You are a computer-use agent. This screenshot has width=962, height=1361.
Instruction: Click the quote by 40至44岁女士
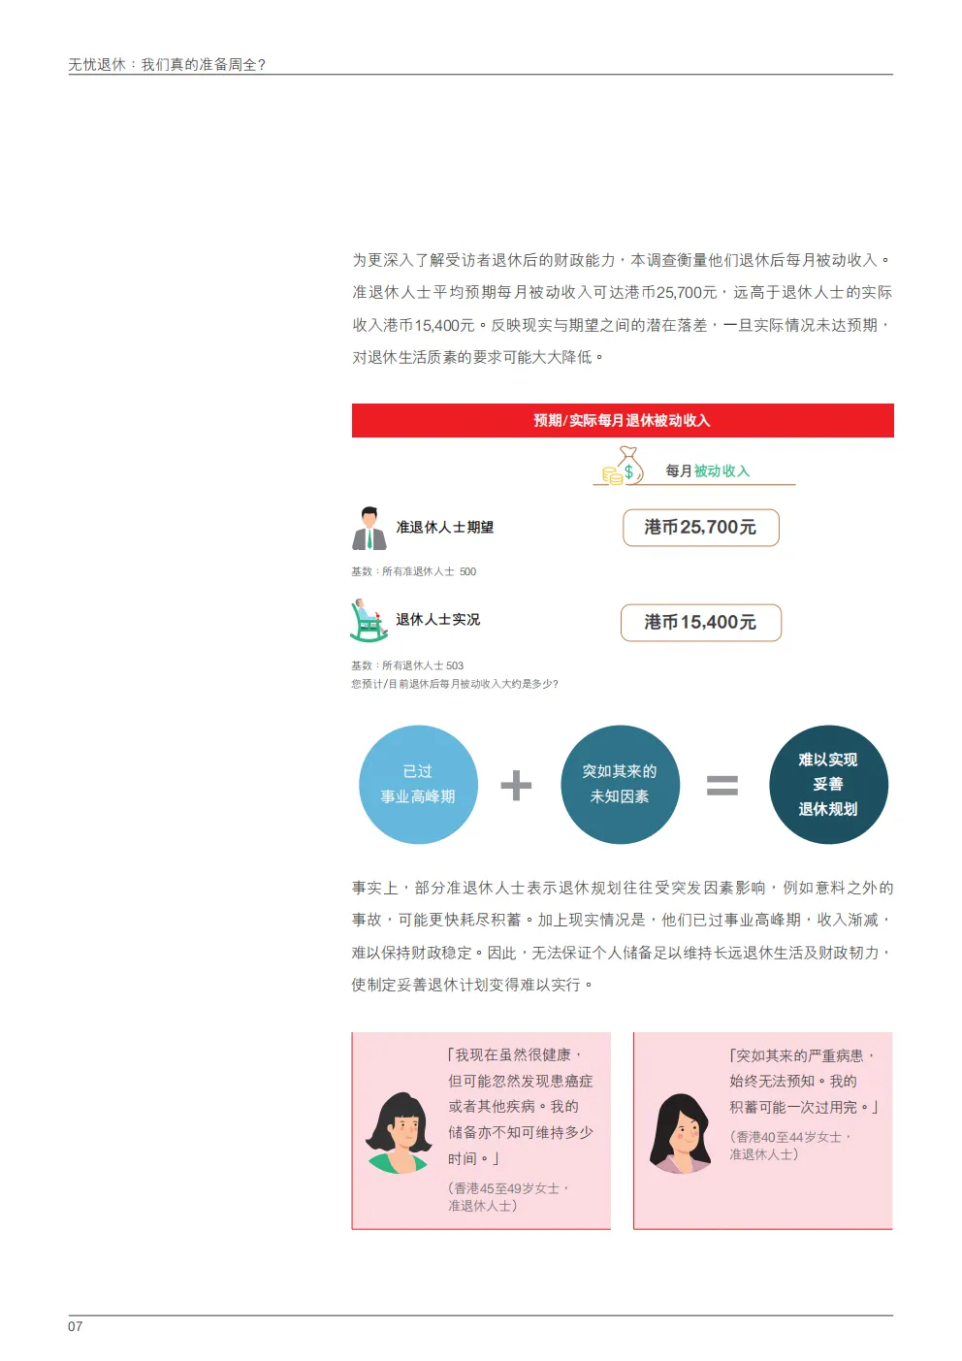803,1081
